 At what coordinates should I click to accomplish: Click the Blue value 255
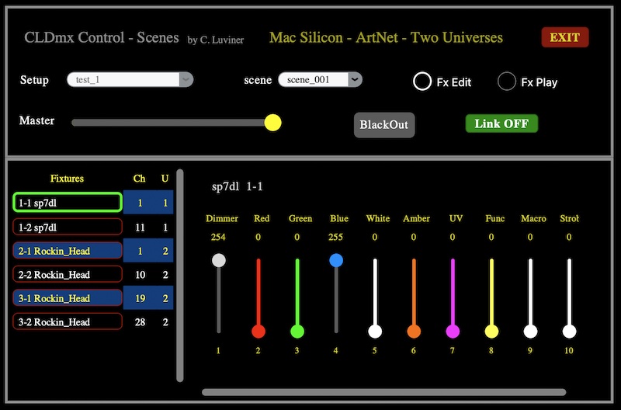[335, 237]
